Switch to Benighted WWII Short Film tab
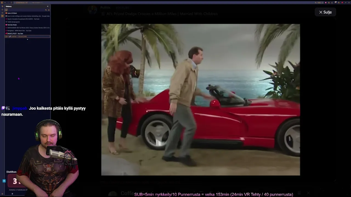The height and width of the screenshot is (197, 351). tap(27, 31)
